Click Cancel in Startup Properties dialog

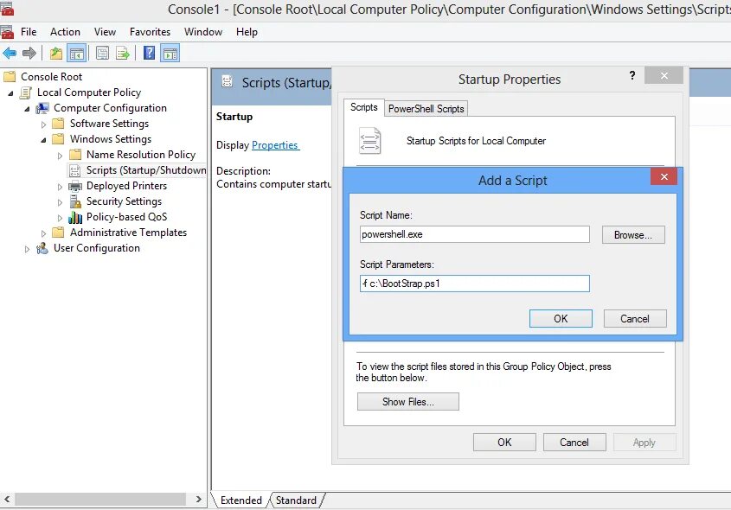[x=574, y=442]
